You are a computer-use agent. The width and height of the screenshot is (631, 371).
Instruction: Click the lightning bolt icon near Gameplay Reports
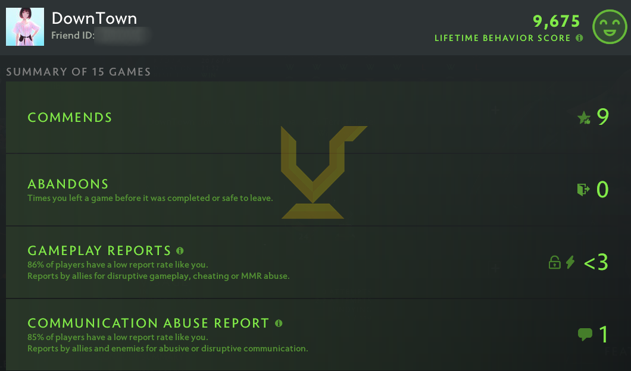pyautogui.click(x=569, y=262)
